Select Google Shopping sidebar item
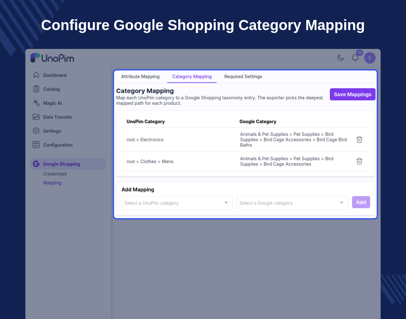Image resolution: width=406 pixels, height=319 pixels. pos(68,164)
